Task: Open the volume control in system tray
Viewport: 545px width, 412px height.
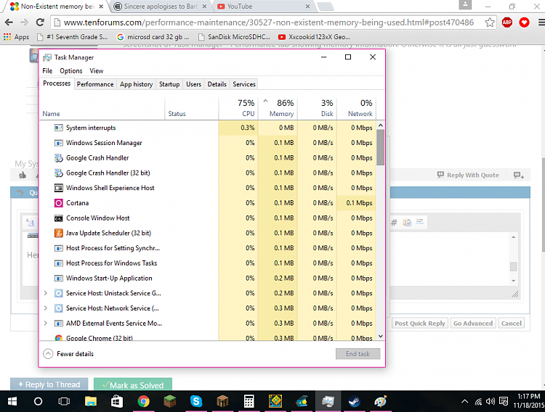Action: (x=490, y=402)
